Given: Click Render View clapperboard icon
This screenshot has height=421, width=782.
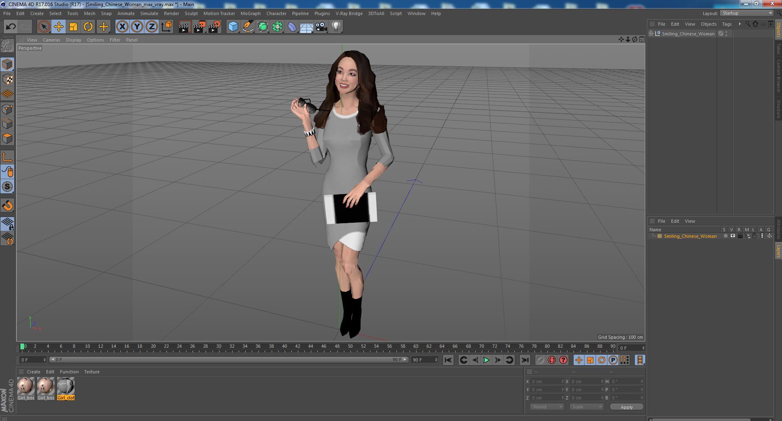Looking at the screenshot, I should tap(184, 27).
